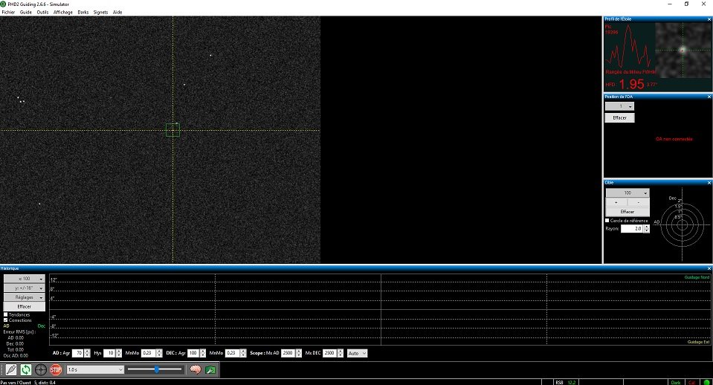Click 'OA non connectée' message
This screenshot has height=385, width=713.
coord(674,139)
